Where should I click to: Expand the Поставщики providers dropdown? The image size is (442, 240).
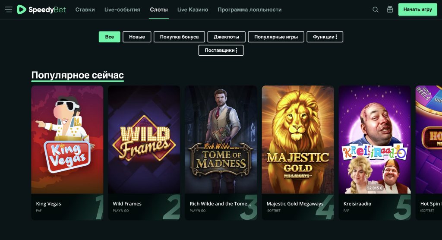221,51
